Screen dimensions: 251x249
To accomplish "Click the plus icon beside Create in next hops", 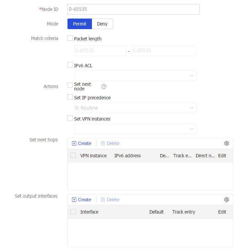I will (x=74, y=143).
